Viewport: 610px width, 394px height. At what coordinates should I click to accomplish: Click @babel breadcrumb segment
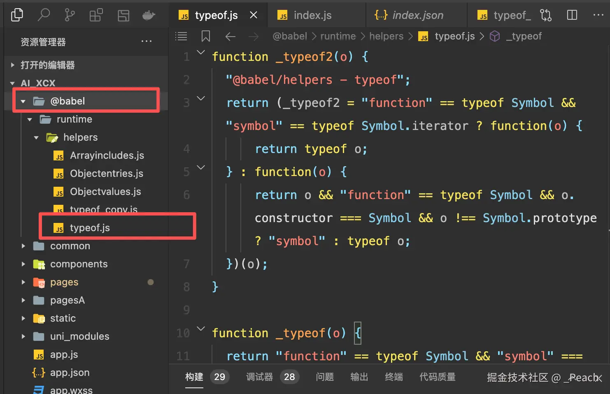point(290,36)
